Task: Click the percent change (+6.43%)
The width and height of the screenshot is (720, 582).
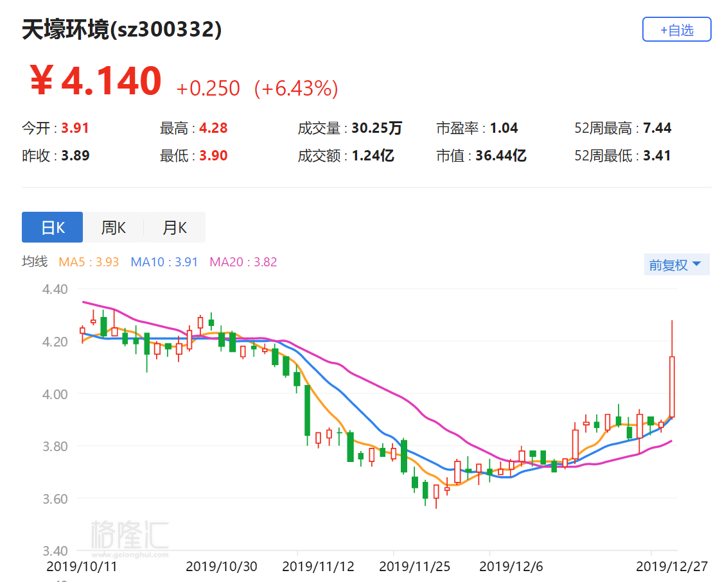Action: pyautogui.click(x=296, y=88)
